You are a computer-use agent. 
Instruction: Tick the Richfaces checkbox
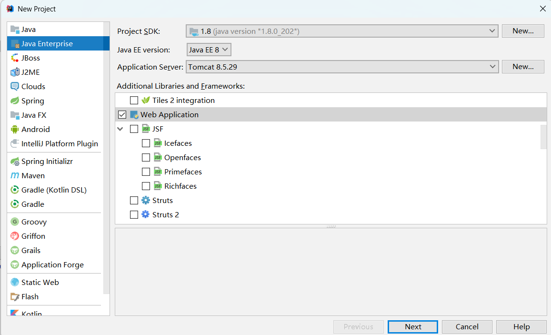146,186
